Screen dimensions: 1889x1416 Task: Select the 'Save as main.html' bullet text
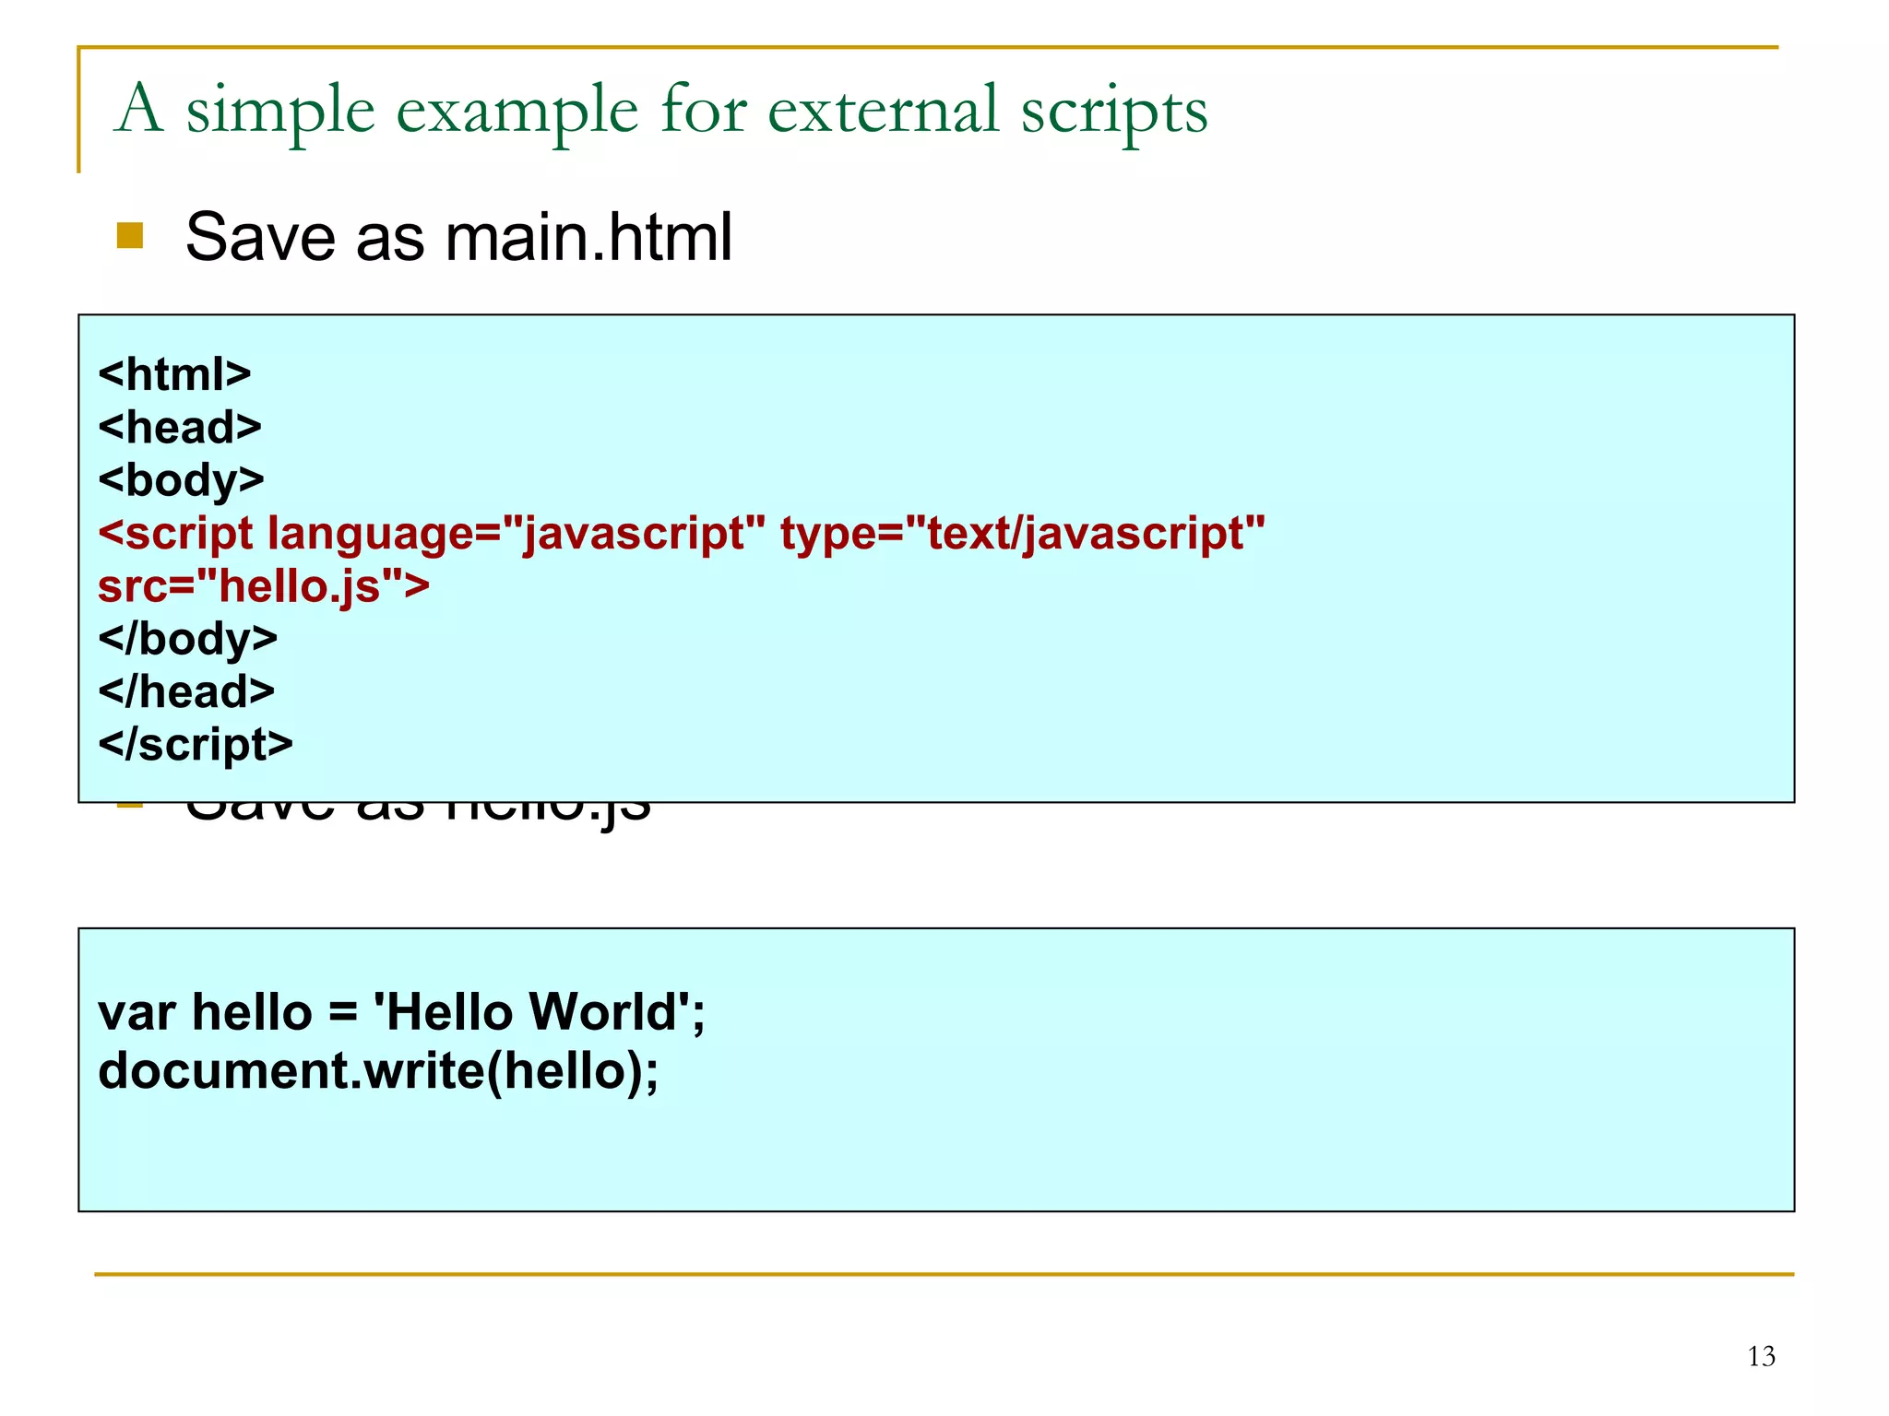pyautogui.click(x=458, y=237)
